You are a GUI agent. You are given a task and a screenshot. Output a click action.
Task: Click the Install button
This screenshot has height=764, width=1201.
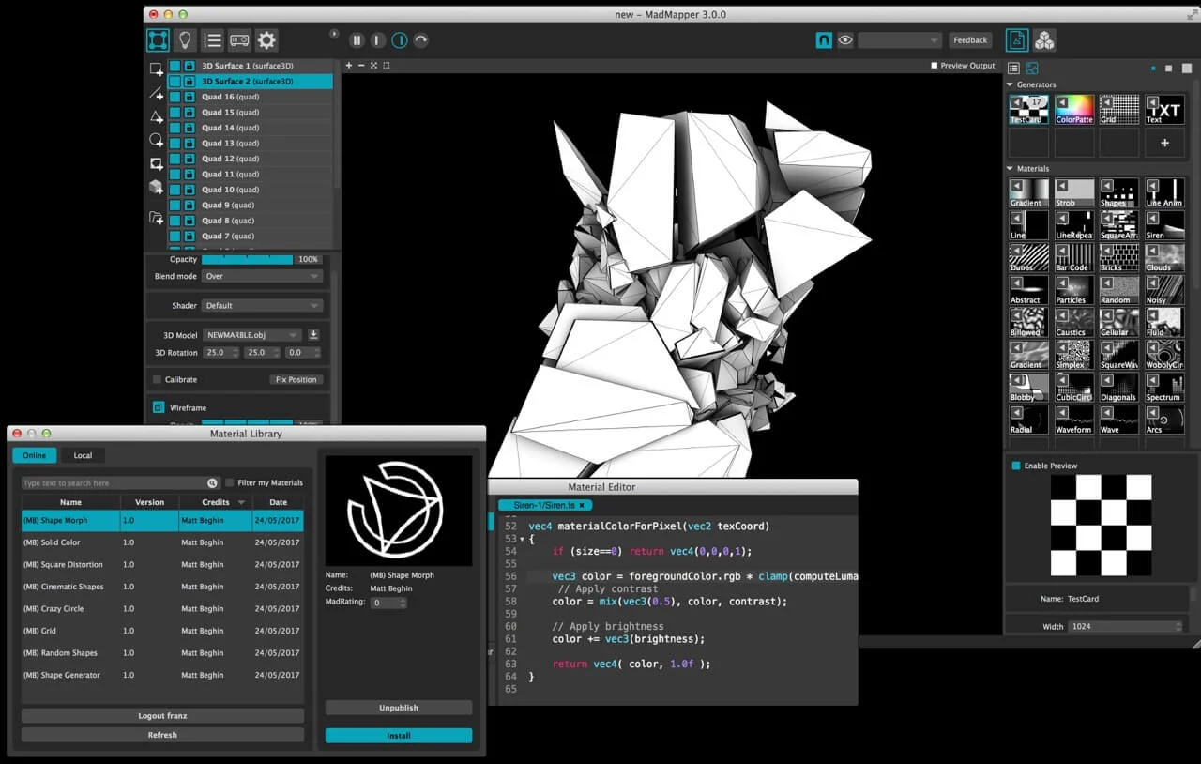point(398,735)
